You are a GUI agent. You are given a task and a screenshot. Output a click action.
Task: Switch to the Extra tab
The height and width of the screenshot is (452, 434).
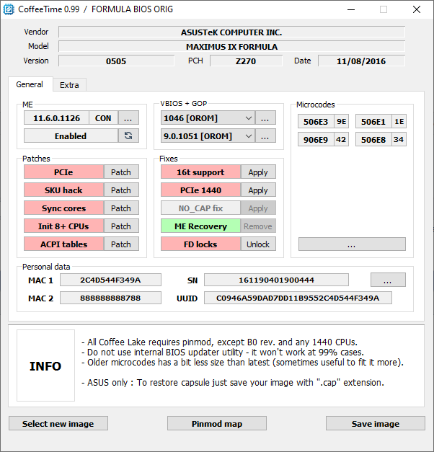coord(69,85)
